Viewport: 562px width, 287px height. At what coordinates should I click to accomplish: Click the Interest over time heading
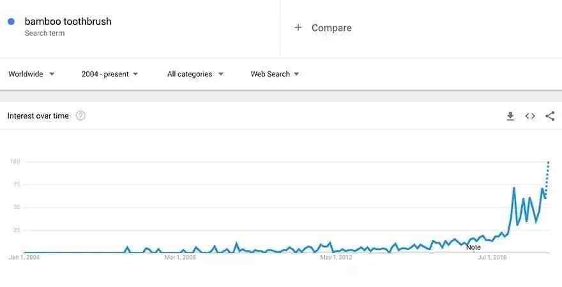tap(38, 116)
